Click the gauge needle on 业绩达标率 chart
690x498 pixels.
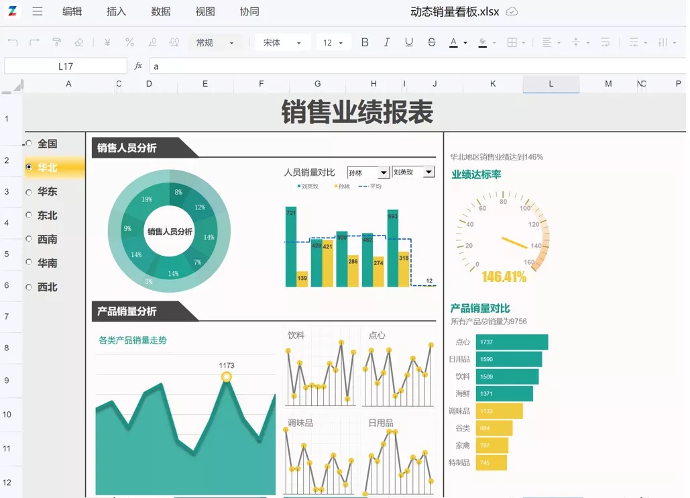[x=514, y=242]
